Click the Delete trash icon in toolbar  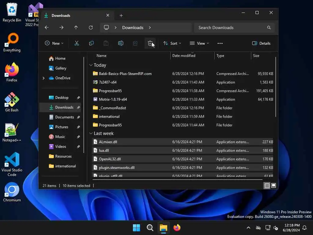click(x=150, y=43)
